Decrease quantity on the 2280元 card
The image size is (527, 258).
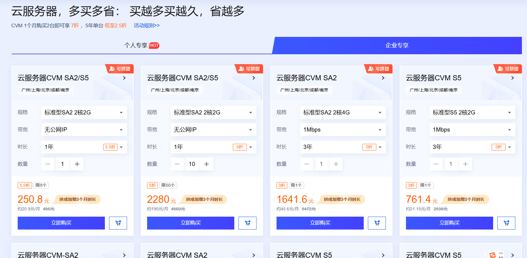tap(177, 164)
